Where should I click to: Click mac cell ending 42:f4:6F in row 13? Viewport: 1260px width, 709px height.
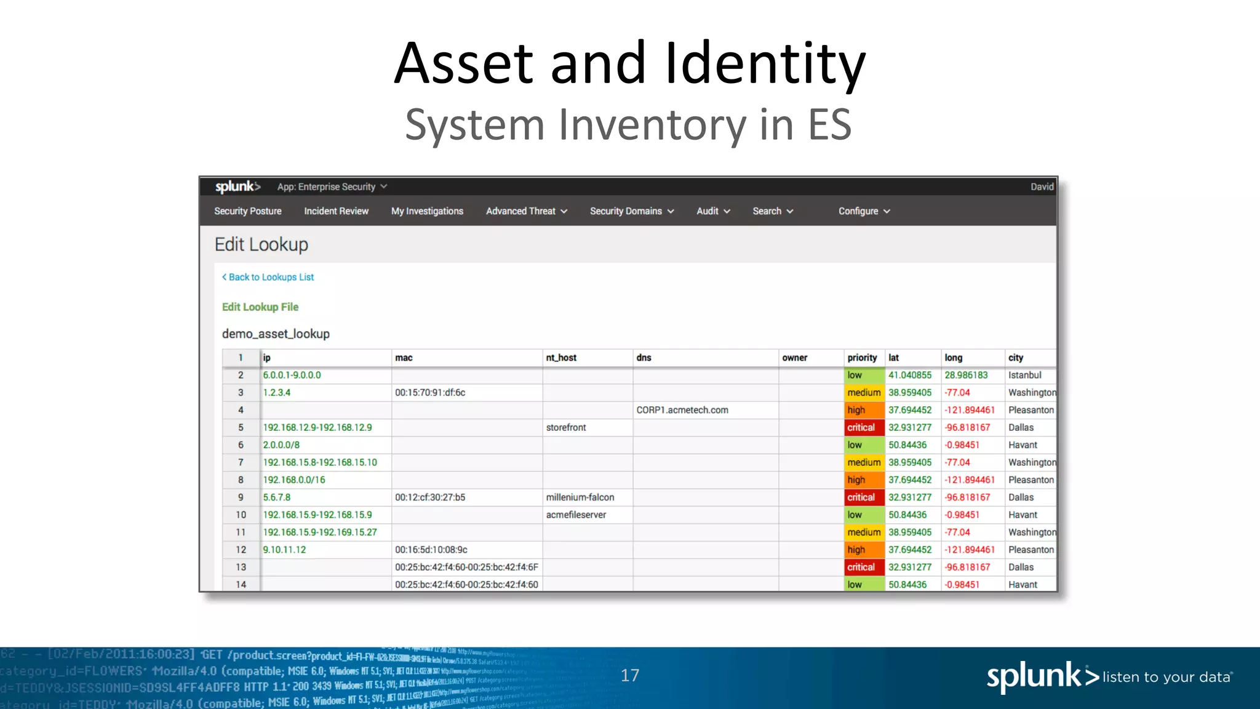coord(467,567)
